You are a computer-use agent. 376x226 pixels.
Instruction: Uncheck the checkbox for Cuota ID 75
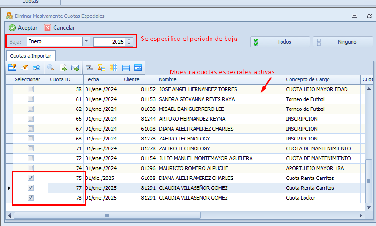(x=31, y=178)
